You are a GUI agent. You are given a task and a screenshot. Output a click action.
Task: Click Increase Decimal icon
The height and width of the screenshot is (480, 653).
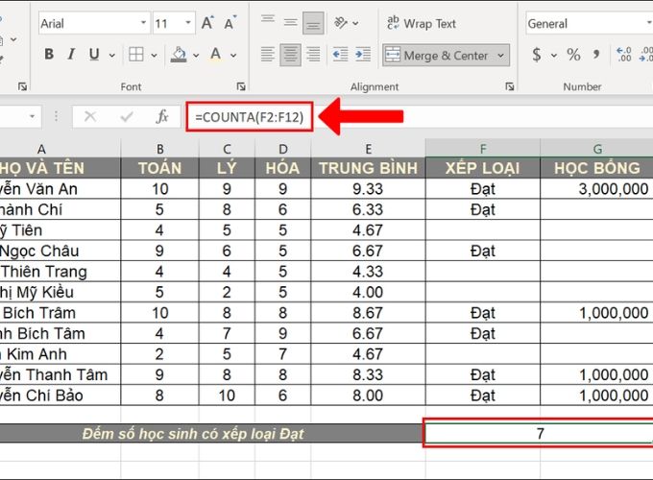point(624,55)
